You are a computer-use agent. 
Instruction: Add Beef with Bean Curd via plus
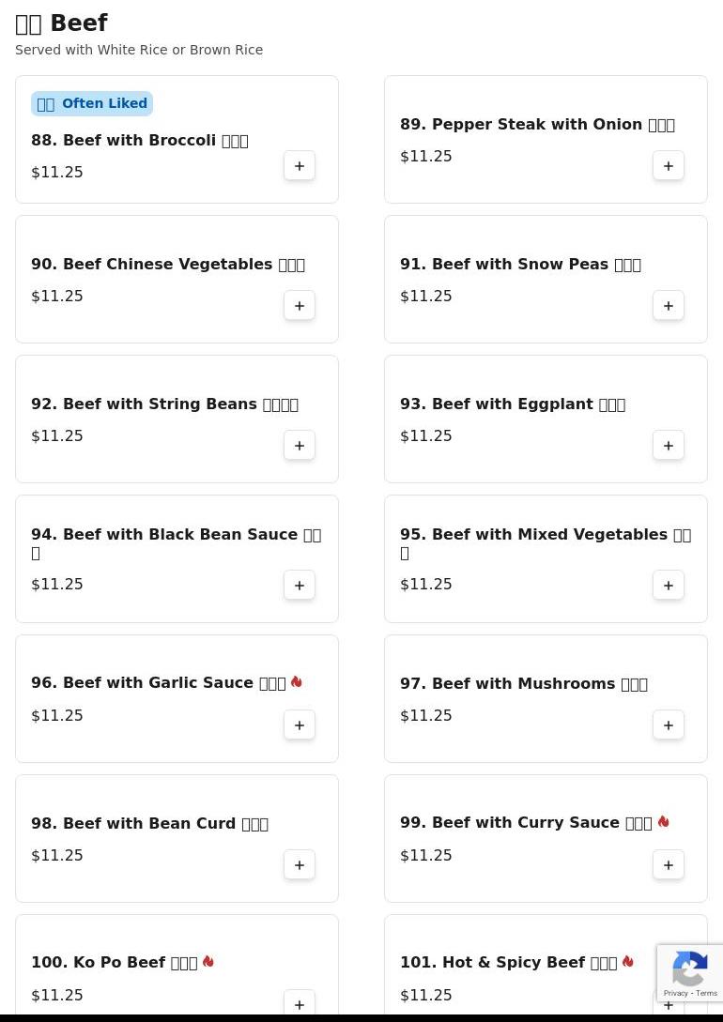click(x=300, y=865)
